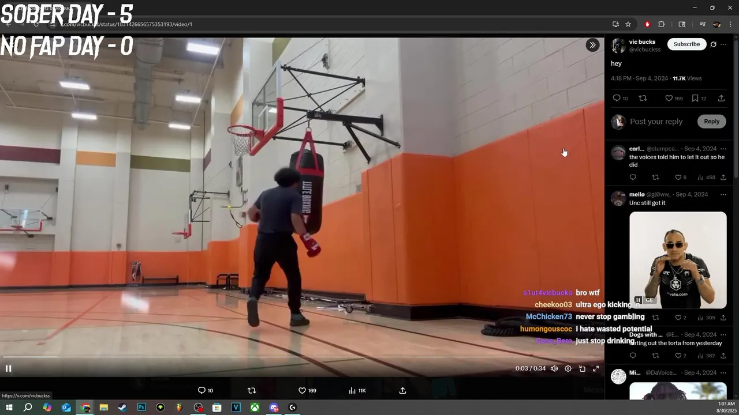Open Photoshop from the taskbar
Screen dimensions: 739x415
[141, 408]
